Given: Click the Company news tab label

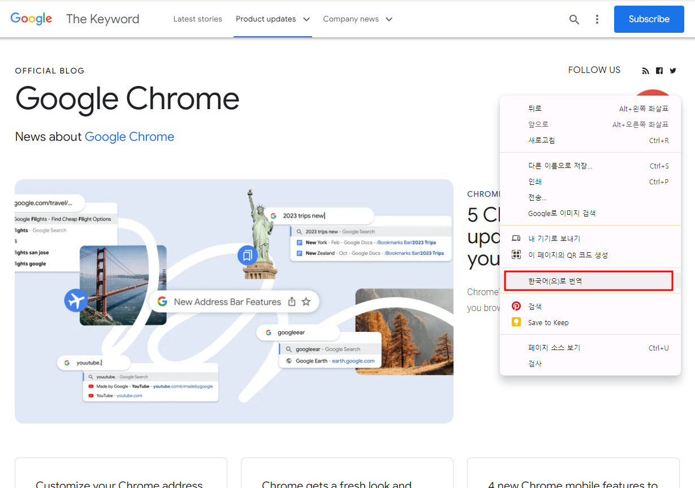Looking at the screenshot, I should click(x=351, y=19).
